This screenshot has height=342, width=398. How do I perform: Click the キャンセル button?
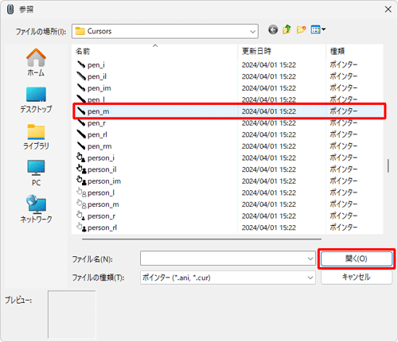(357, 278)
